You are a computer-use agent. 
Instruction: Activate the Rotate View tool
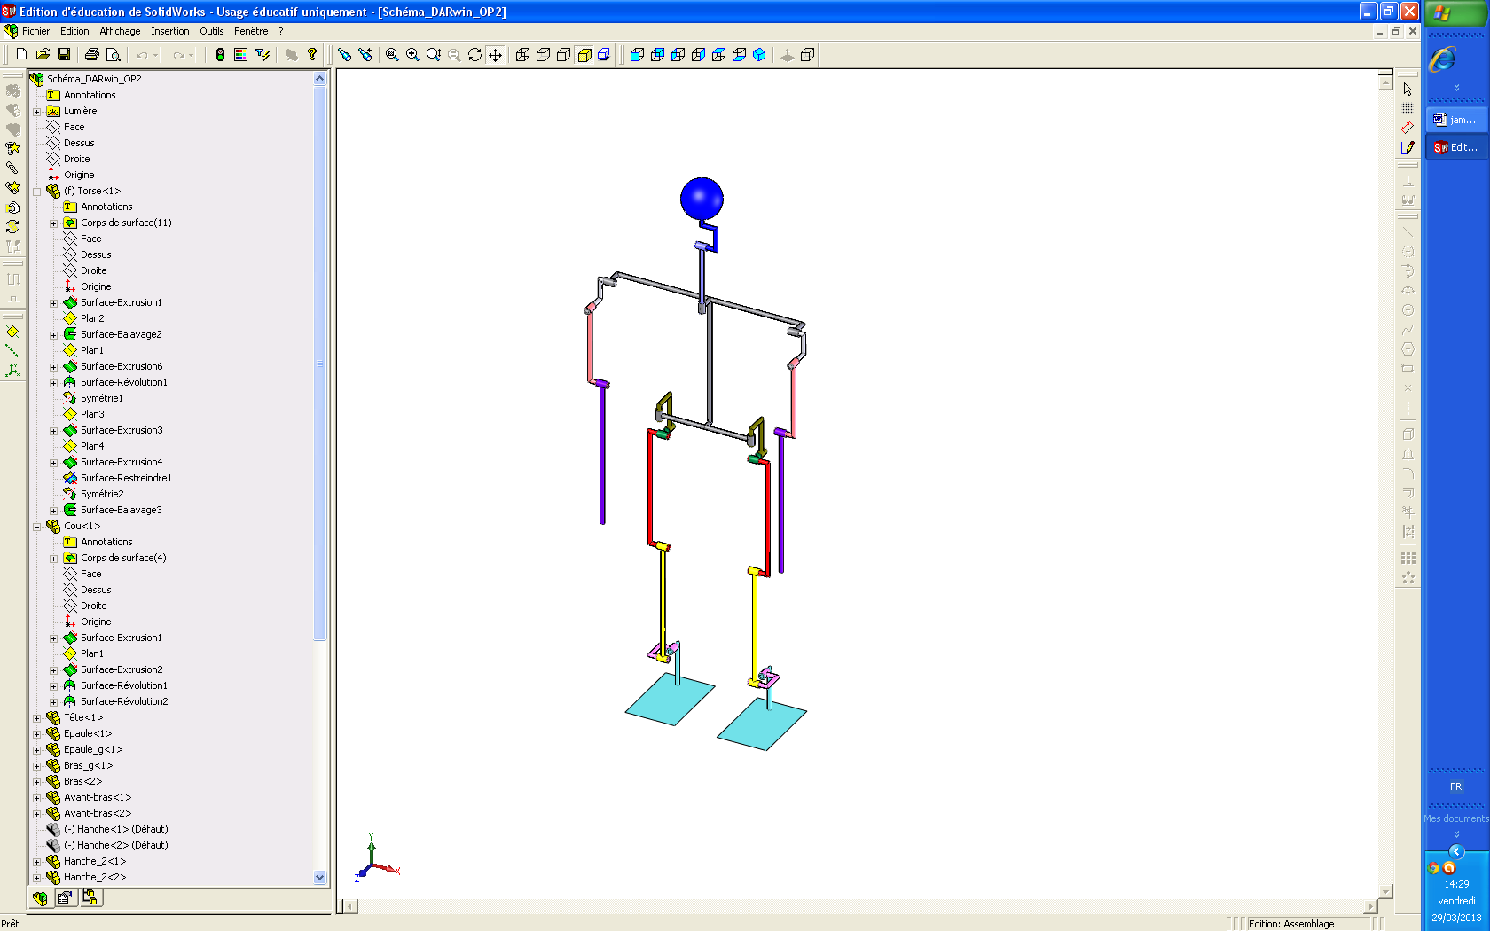click(474, 55)
